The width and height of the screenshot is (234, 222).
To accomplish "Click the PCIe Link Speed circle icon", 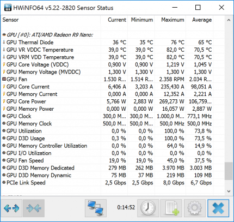I will pos(4,182).
